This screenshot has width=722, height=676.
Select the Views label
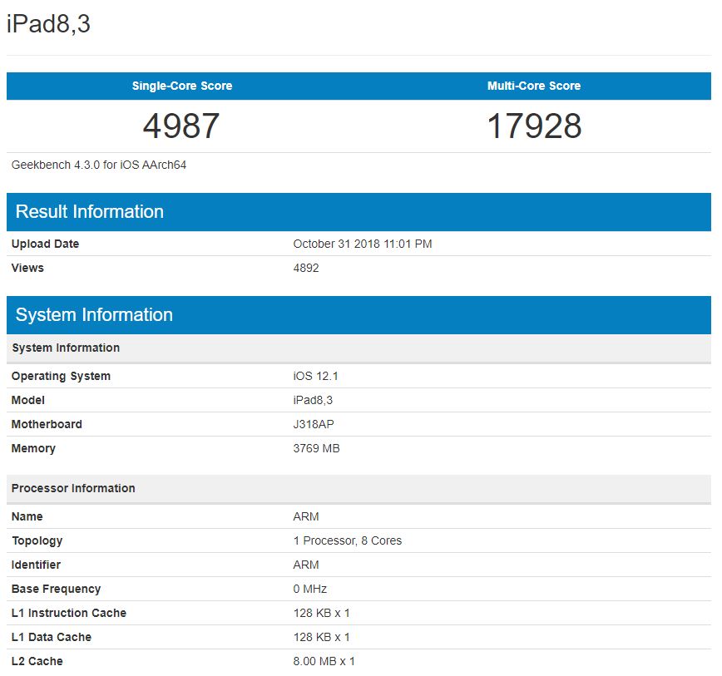pyautogui.click(x=27, y=268)
